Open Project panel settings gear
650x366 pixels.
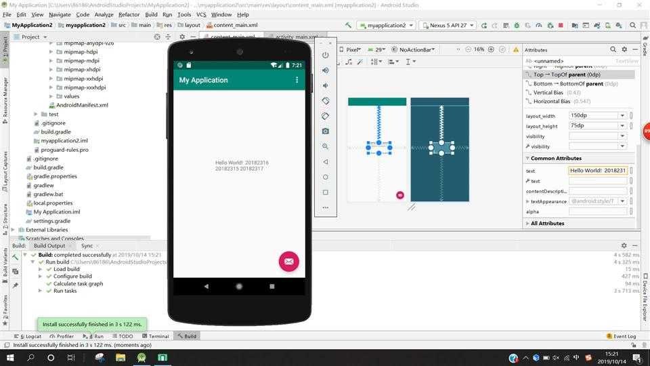(x=182, y=37)
